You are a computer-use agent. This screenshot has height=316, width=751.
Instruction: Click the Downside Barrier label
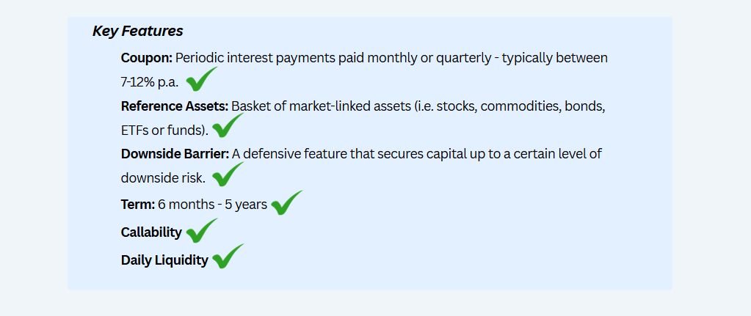(x=175, y=154)
